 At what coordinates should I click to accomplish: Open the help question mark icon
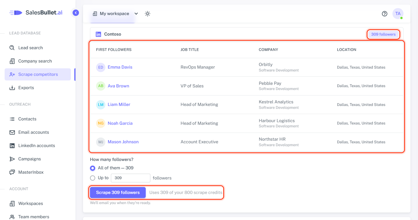pos(385,14)
